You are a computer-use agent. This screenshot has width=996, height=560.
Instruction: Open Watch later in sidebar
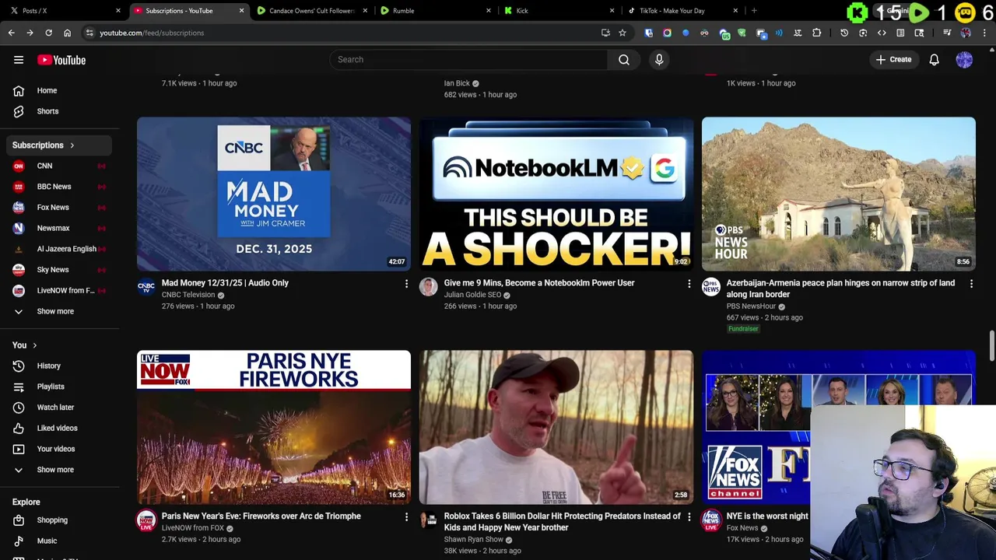(x=61, y=408)
